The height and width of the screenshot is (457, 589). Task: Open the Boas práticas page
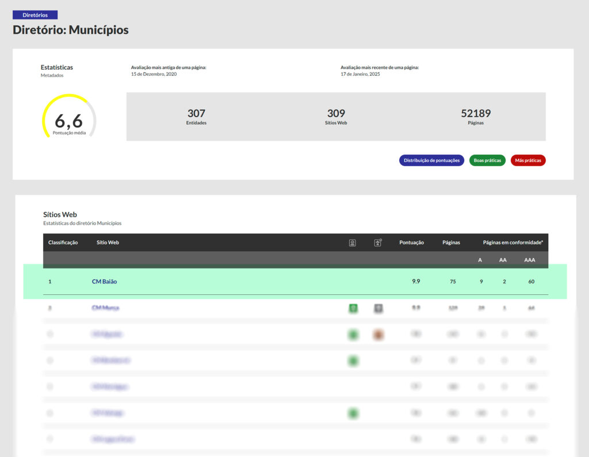[x=487, y=160]
